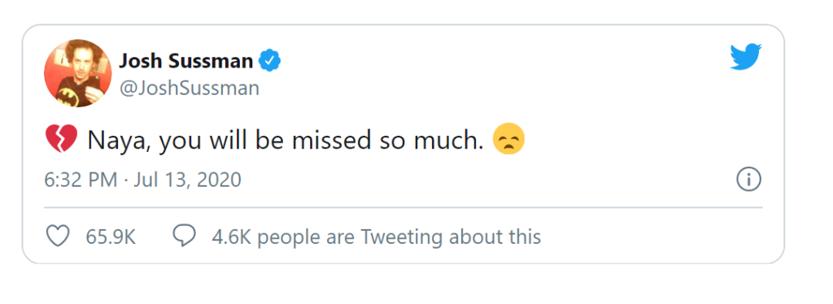
Task: Click the divider line under timestamp
Action: [403, 207]
